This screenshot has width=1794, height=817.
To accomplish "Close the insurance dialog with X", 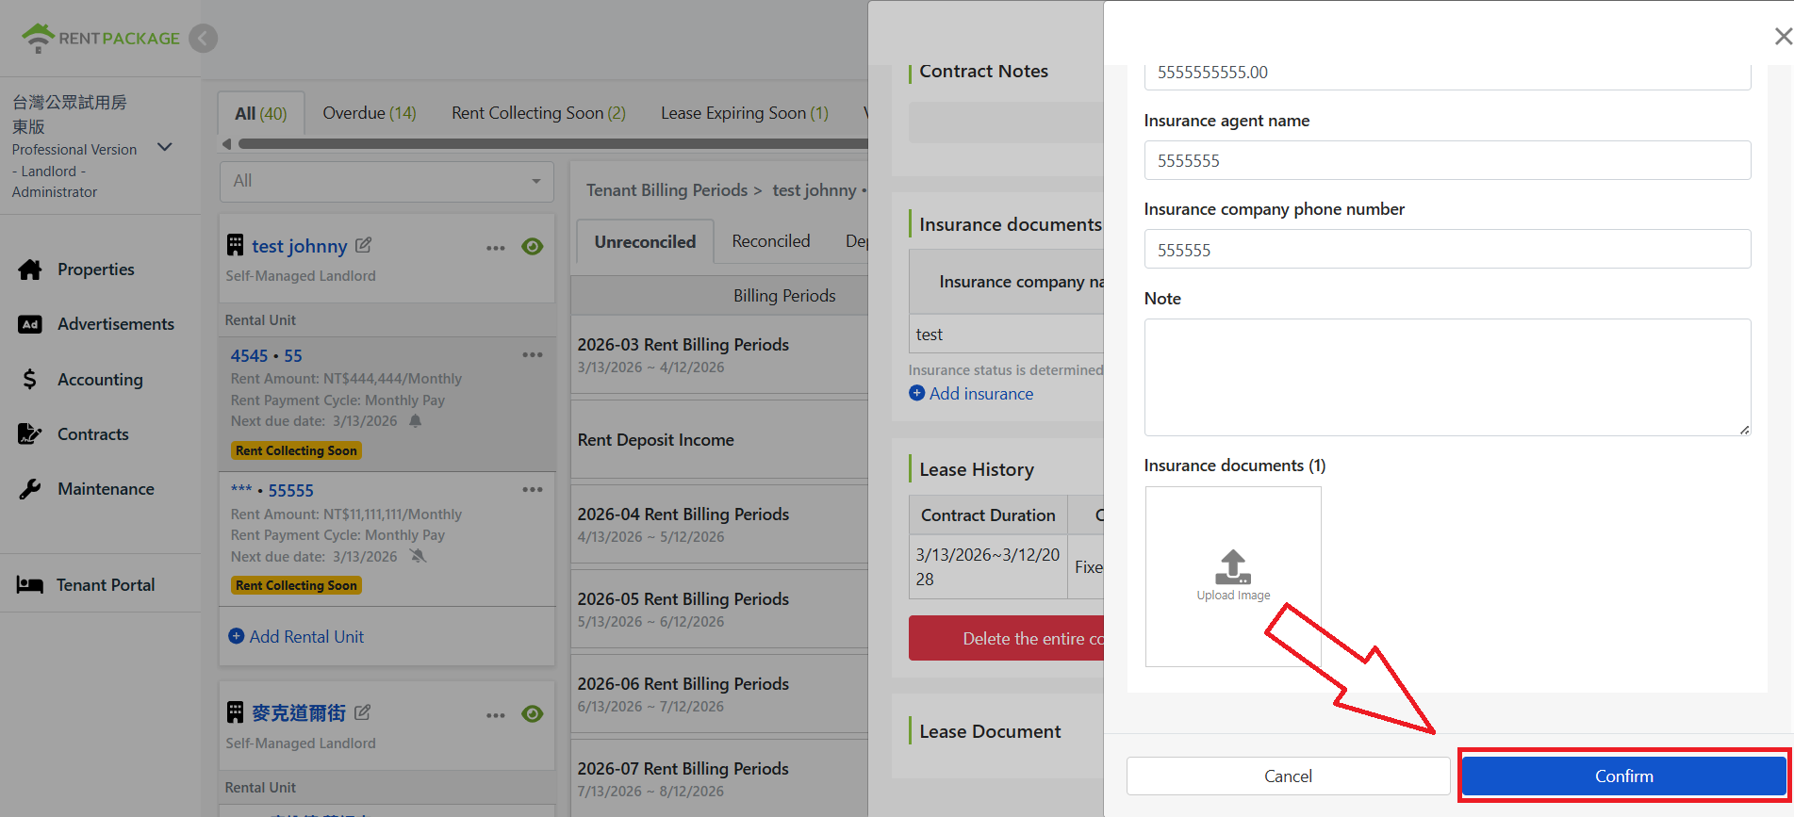I will click(x=1783, y=37).
